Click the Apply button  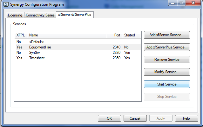[x=161, y=118]
